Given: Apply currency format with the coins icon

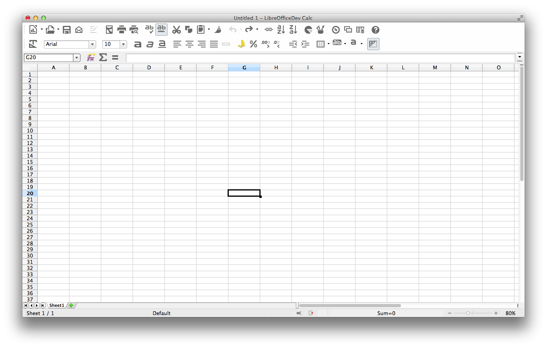Looking at the screenshot, I should point(241,44).
